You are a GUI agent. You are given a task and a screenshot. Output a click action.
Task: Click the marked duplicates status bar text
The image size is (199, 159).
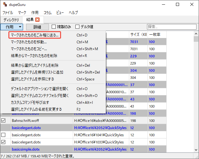click(x=38, y=156)
